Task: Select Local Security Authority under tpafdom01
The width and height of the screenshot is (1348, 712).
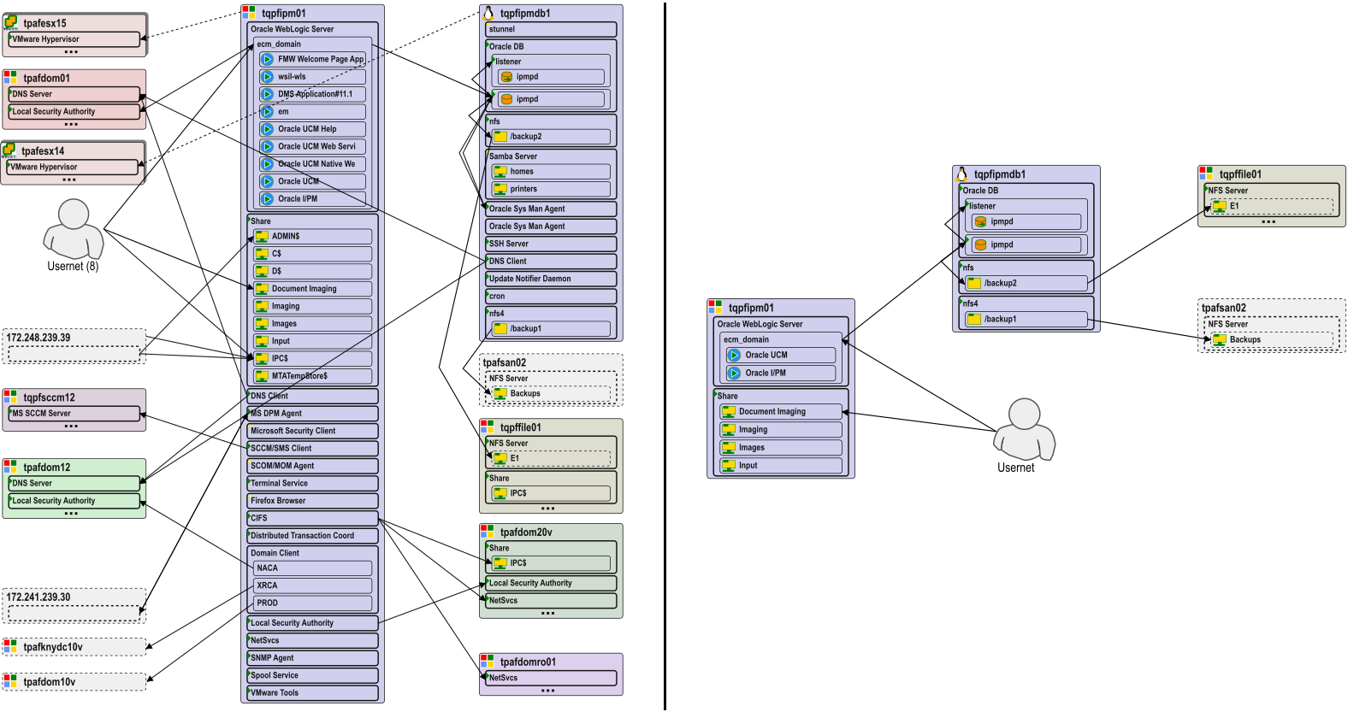Action: click(x=74, y=112)
